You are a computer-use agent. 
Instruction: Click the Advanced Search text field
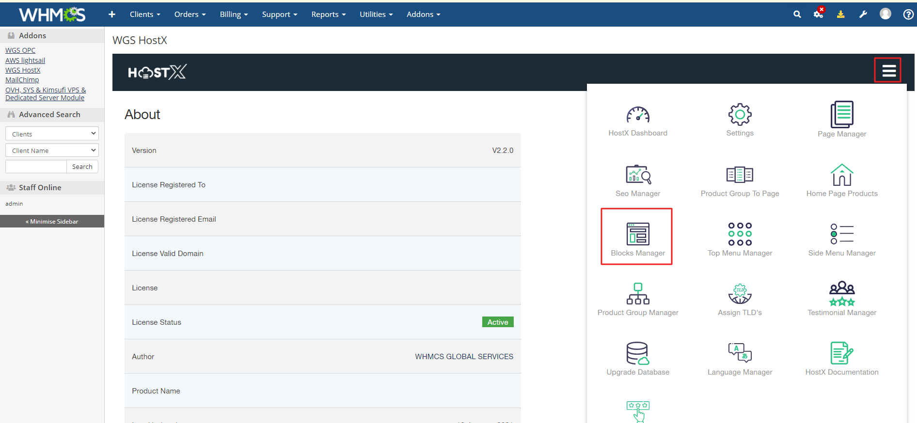tap(36, 166)
